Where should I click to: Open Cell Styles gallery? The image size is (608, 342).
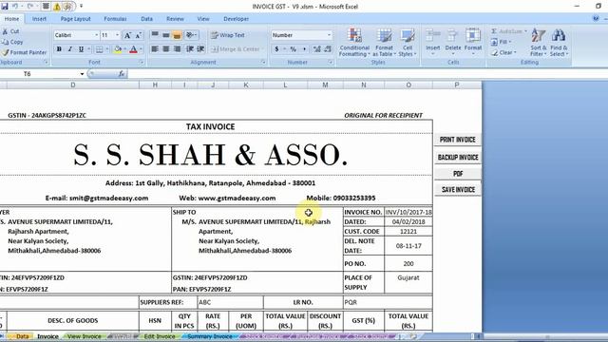click(408, 42)
